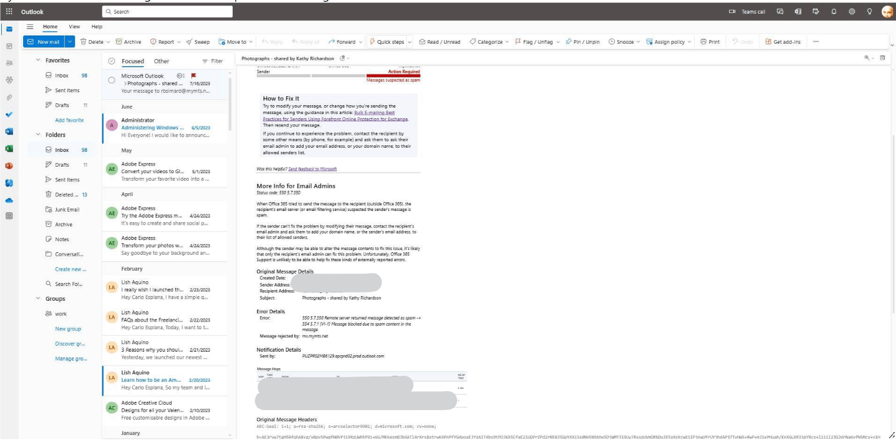
Task: Open the Help ribbon tab
Action: tap(97, 27)
